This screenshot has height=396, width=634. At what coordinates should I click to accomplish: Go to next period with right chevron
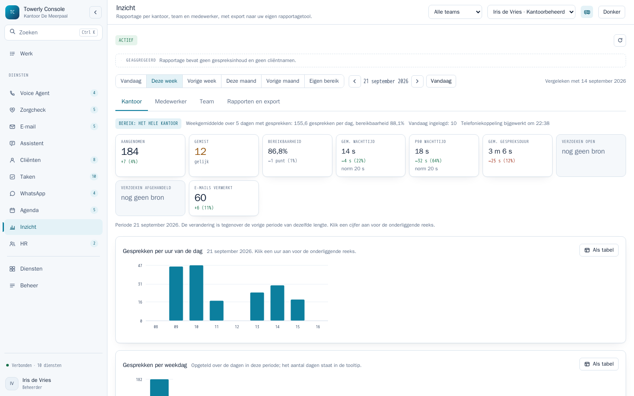417,81
